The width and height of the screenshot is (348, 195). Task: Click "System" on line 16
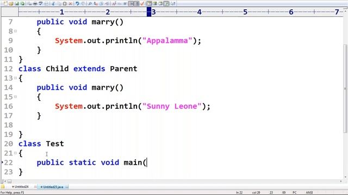[x=69, y=106]
